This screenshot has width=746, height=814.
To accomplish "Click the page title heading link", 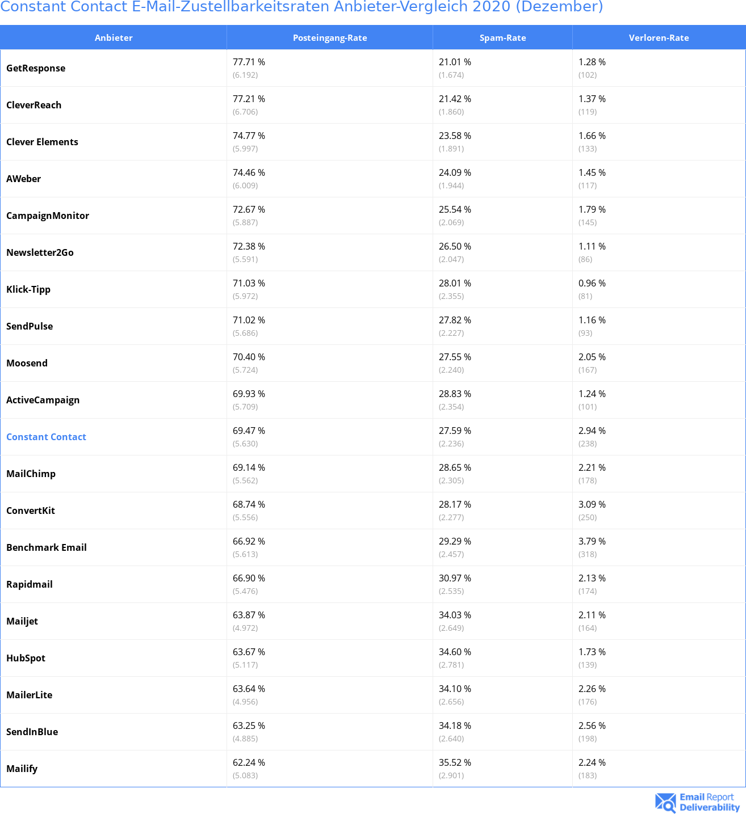I will (301, 7).
